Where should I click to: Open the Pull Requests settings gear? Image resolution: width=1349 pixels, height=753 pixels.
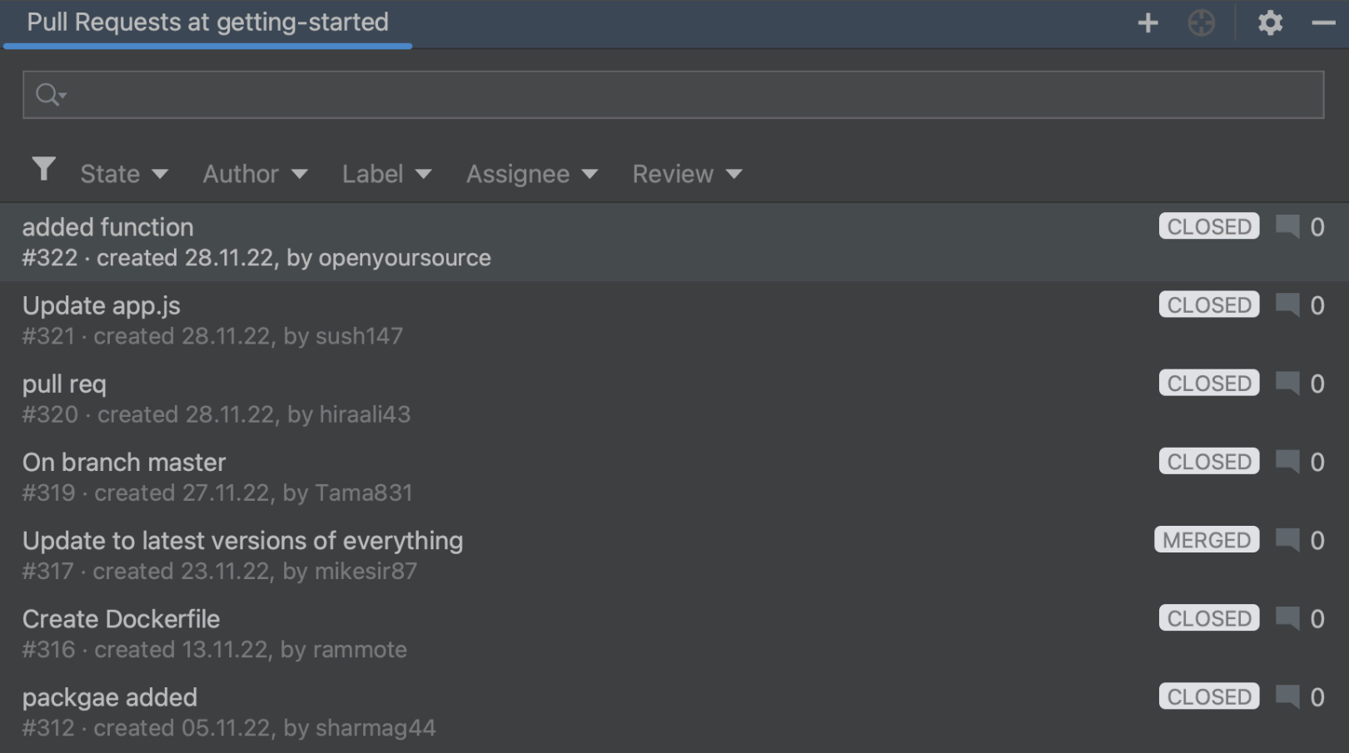[1270, 22]
